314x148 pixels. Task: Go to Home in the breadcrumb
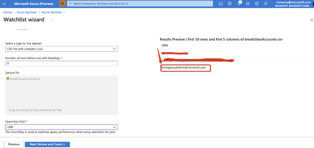click(8, 12)
